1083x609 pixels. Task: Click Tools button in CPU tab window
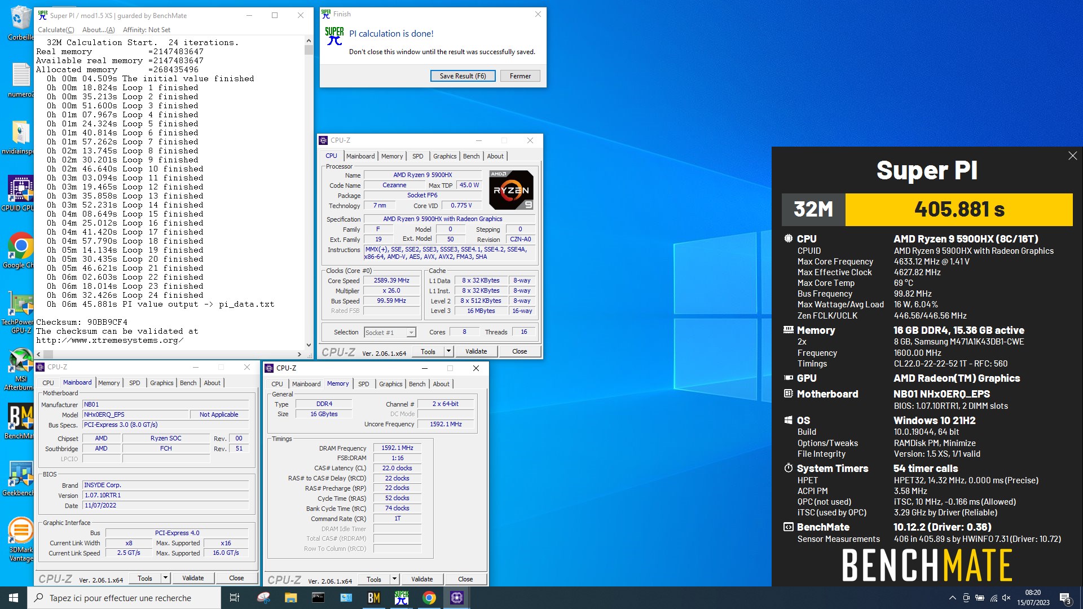tap(428, 351)
